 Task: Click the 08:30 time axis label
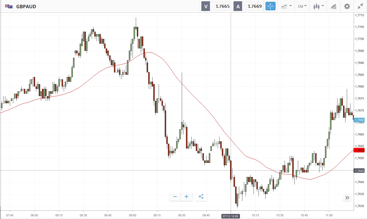coord(83,216)
